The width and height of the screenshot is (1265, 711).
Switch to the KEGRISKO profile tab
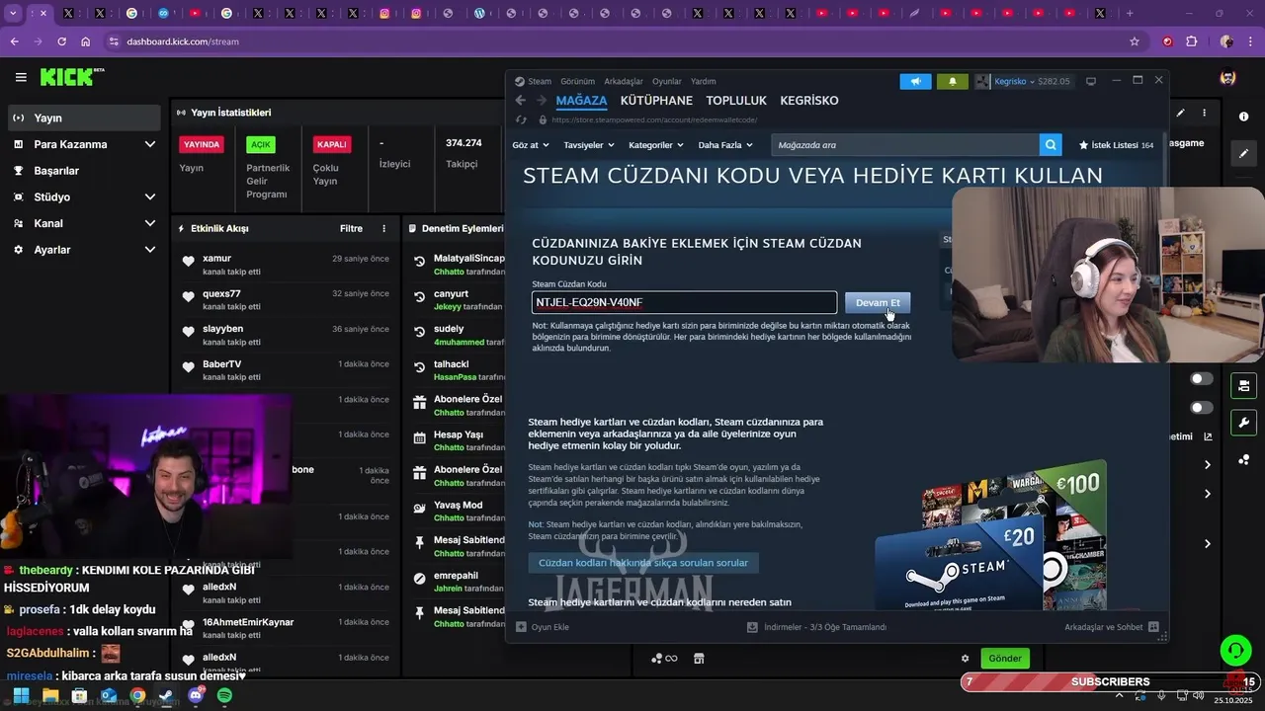(809, 101)
